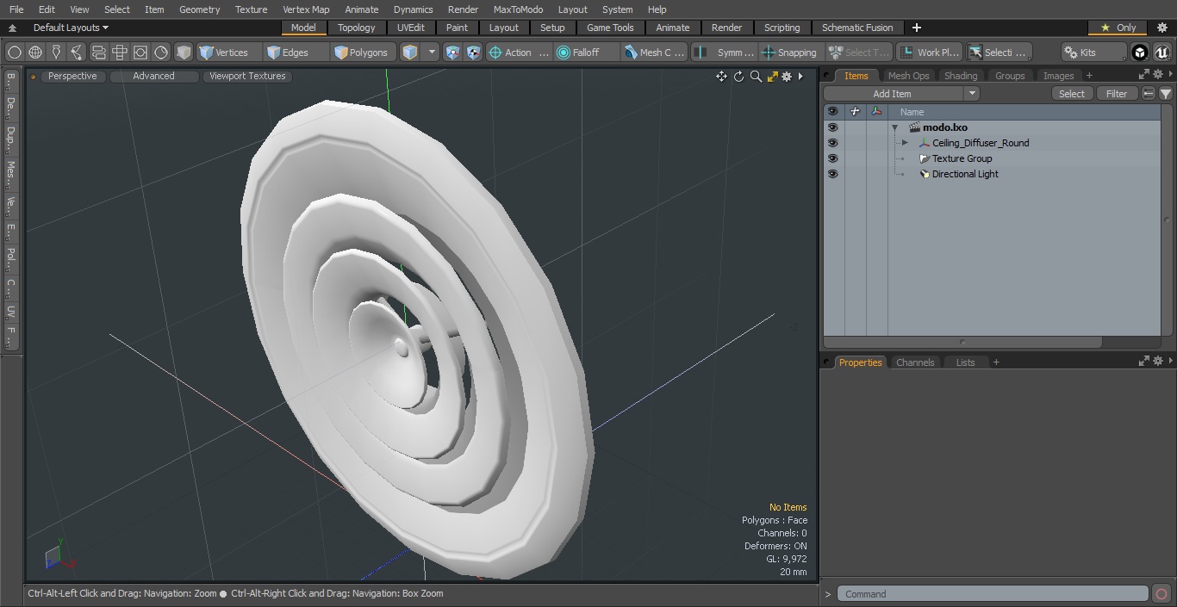Switch to the Images panel tab

click(1058, 76)
